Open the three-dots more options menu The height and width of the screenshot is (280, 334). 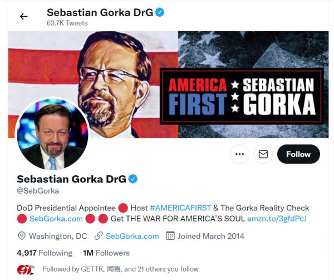pos(240,154)
